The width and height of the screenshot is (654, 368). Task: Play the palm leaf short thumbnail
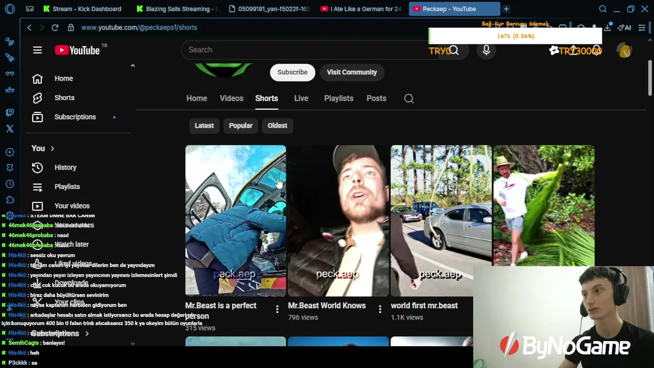point(544,205)
